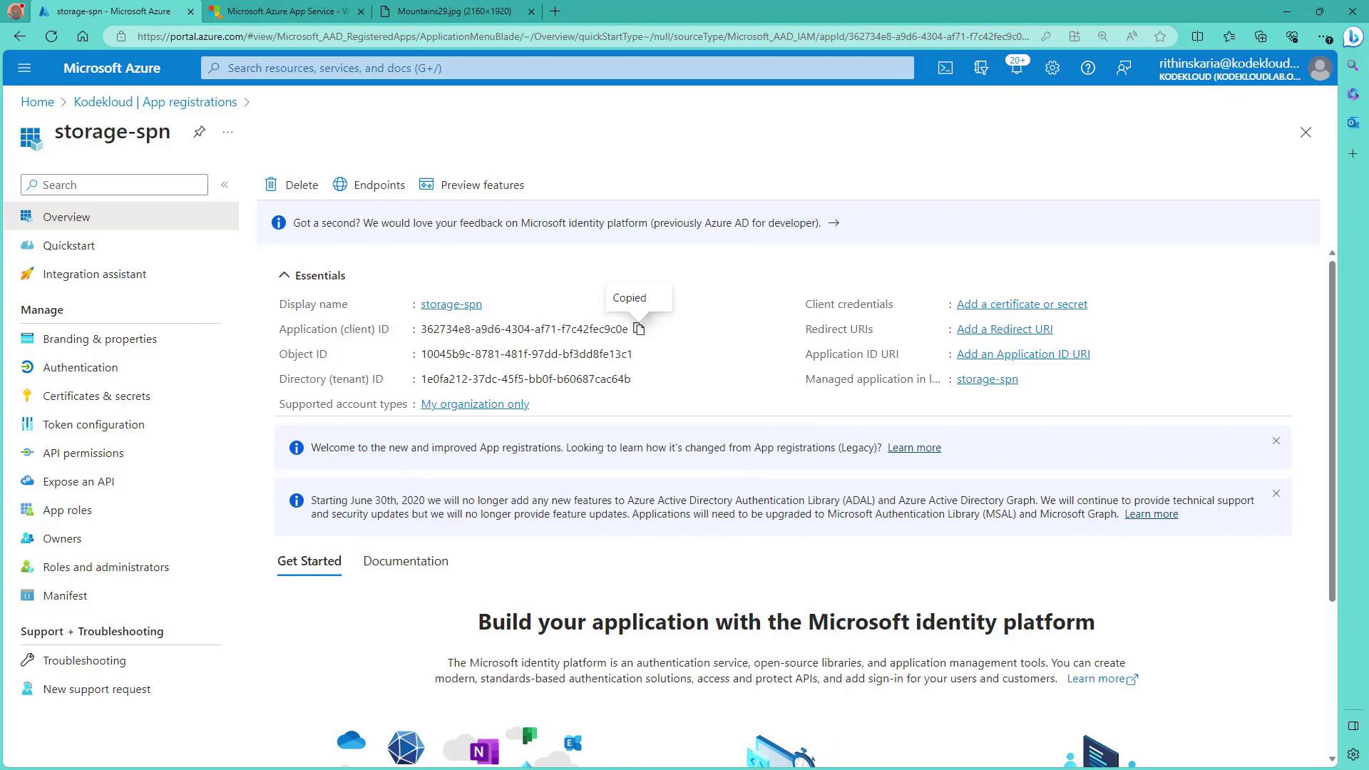Open the Endpoints globe button
Viewport: 1369px width, 770px height.
[x=340, y=185]
